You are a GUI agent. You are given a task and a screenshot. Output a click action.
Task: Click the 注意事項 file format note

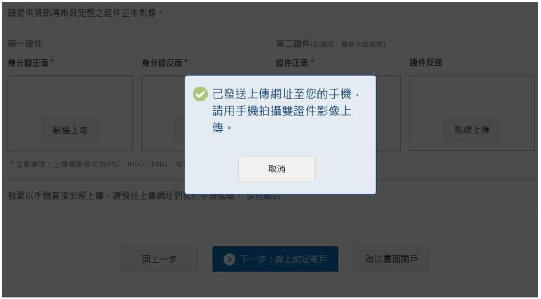click(x=96, y=164)
